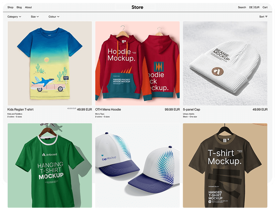Viewport: 275px width, 208px height.
Task: Open the white beanie product image
Action: click(225, 63)
